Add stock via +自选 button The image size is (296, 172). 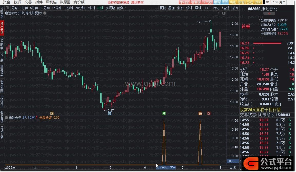click(225, 8)
